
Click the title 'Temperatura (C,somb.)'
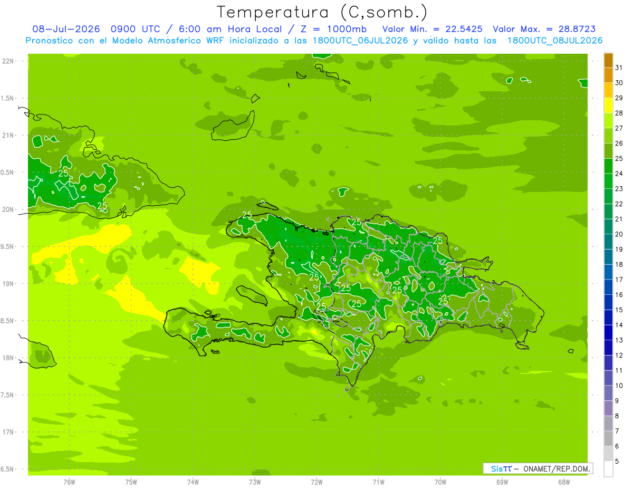322,12
